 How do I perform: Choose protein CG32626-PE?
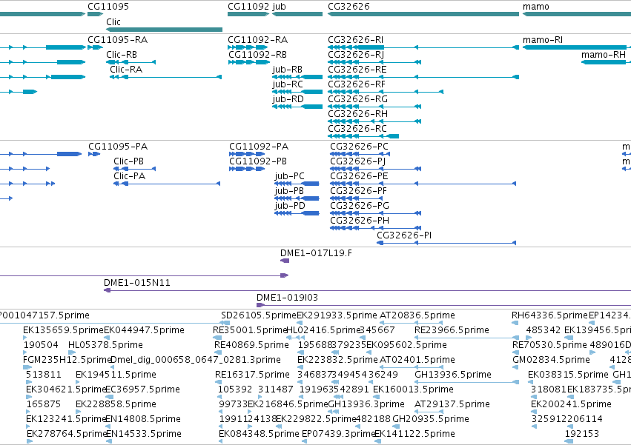pos(359,176)
